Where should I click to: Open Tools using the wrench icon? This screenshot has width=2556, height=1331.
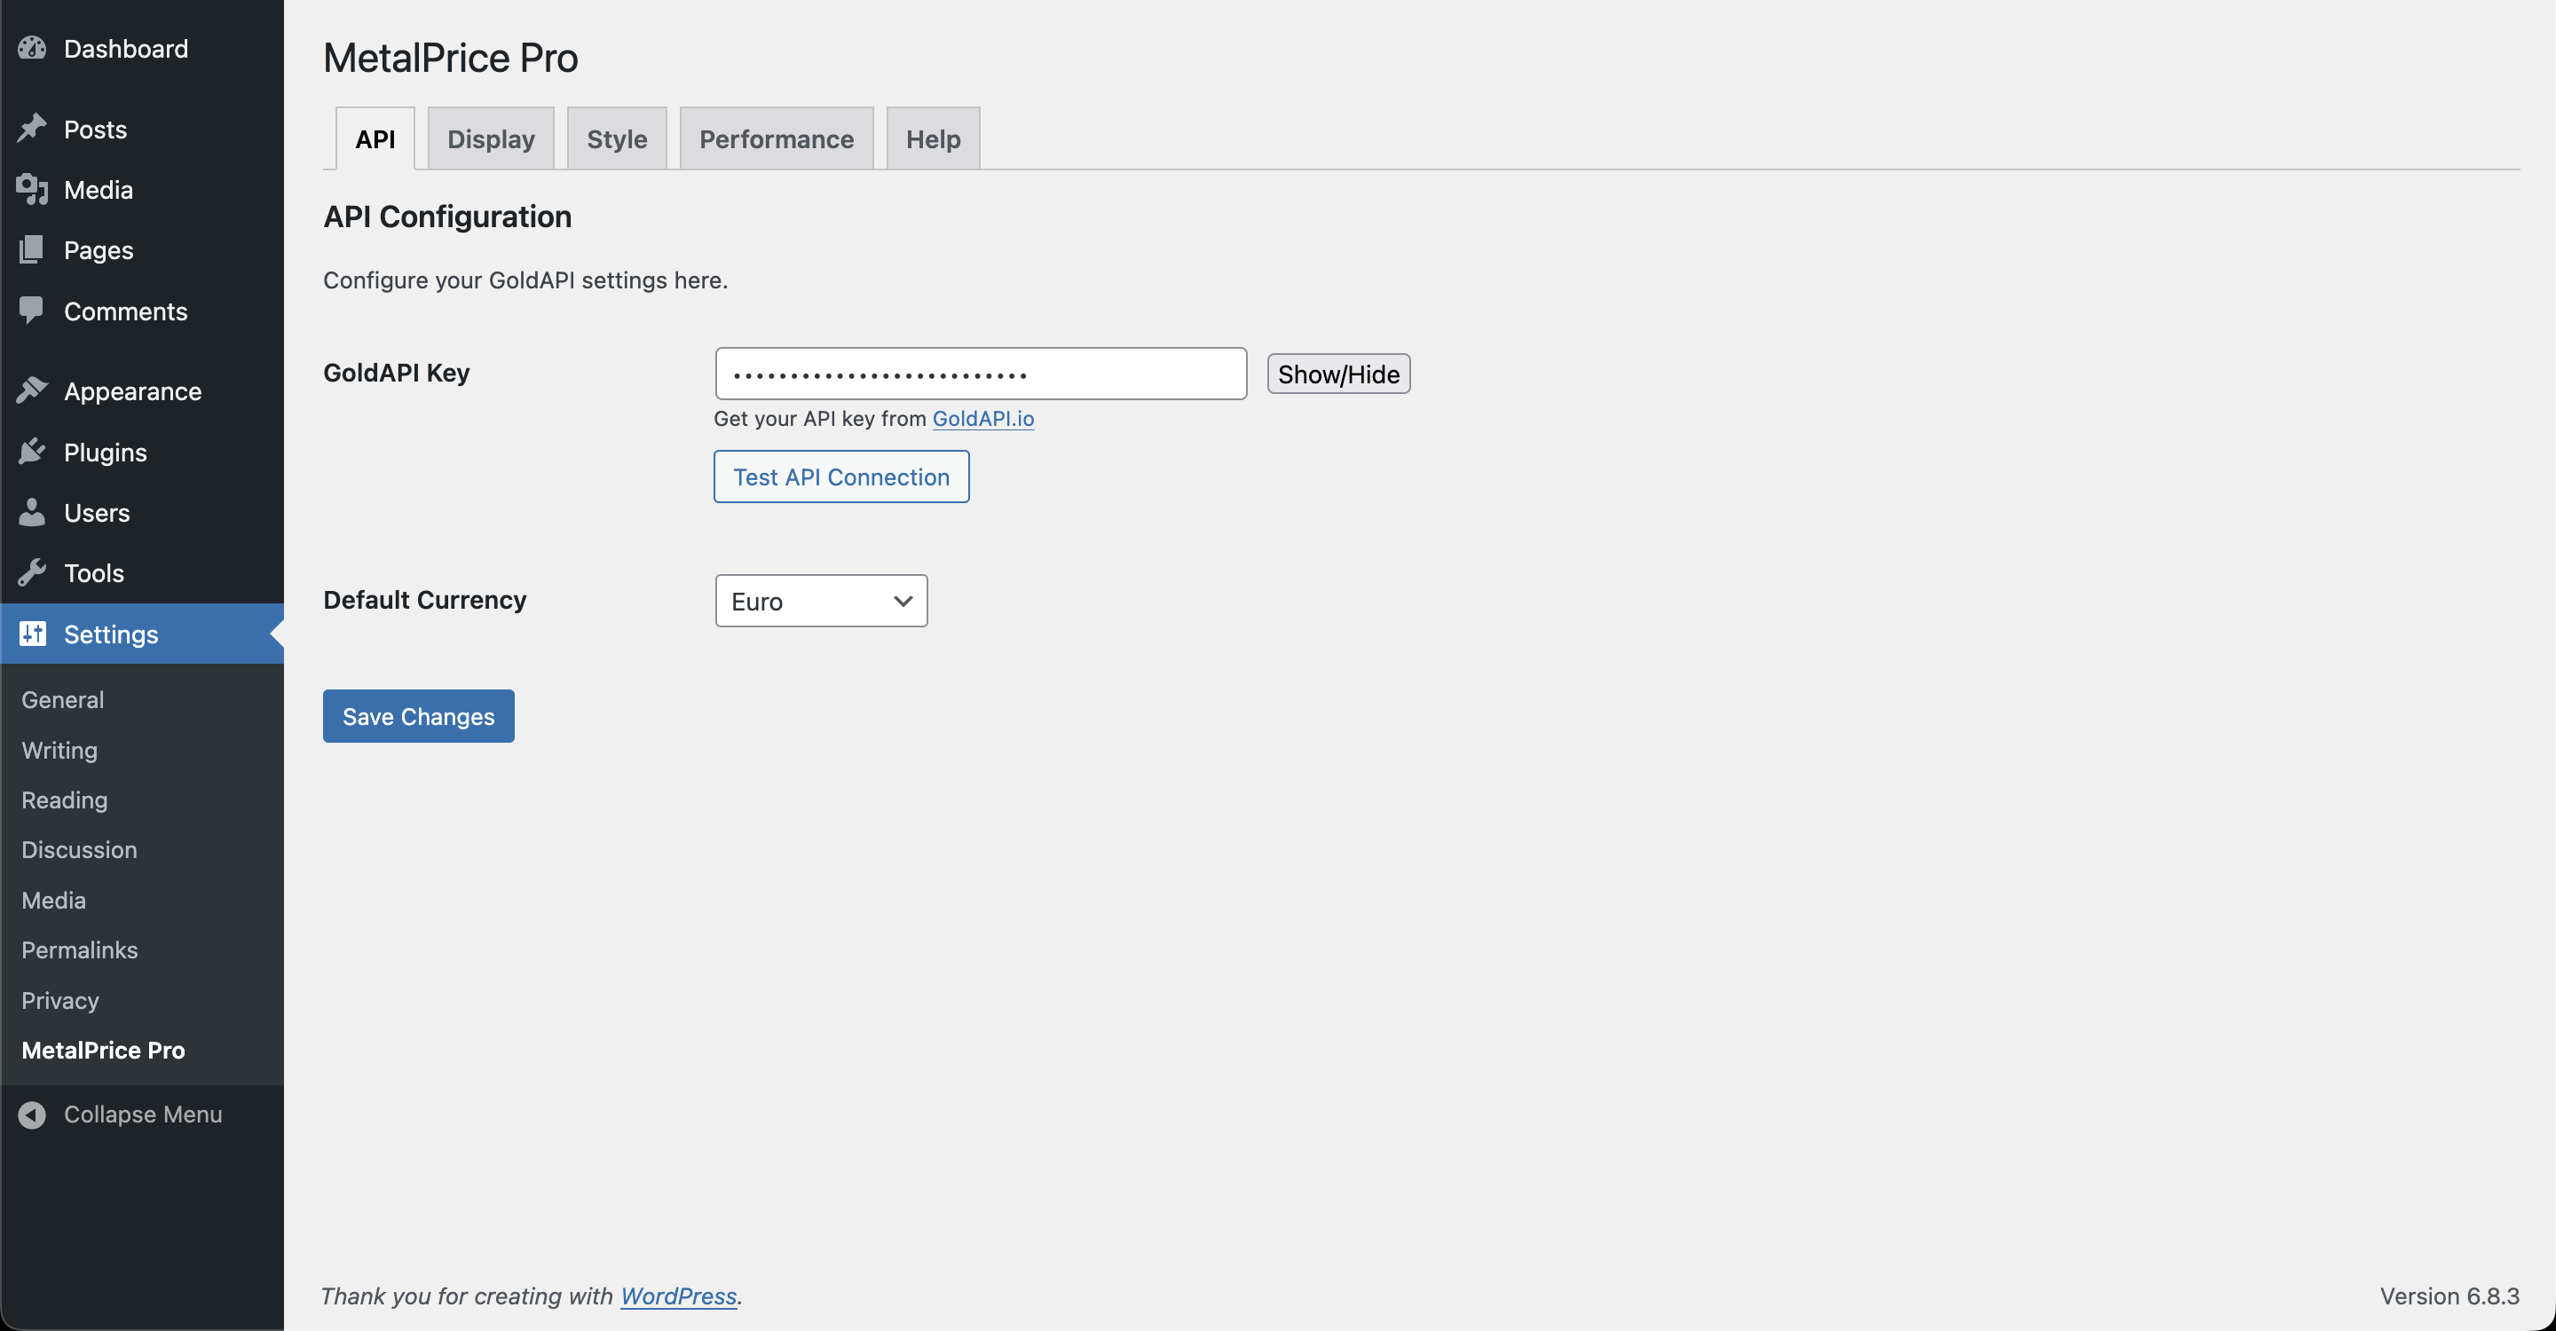coord(33,572)
